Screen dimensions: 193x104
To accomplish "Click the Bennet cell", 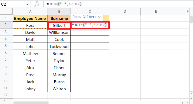I will pos(59,54).
